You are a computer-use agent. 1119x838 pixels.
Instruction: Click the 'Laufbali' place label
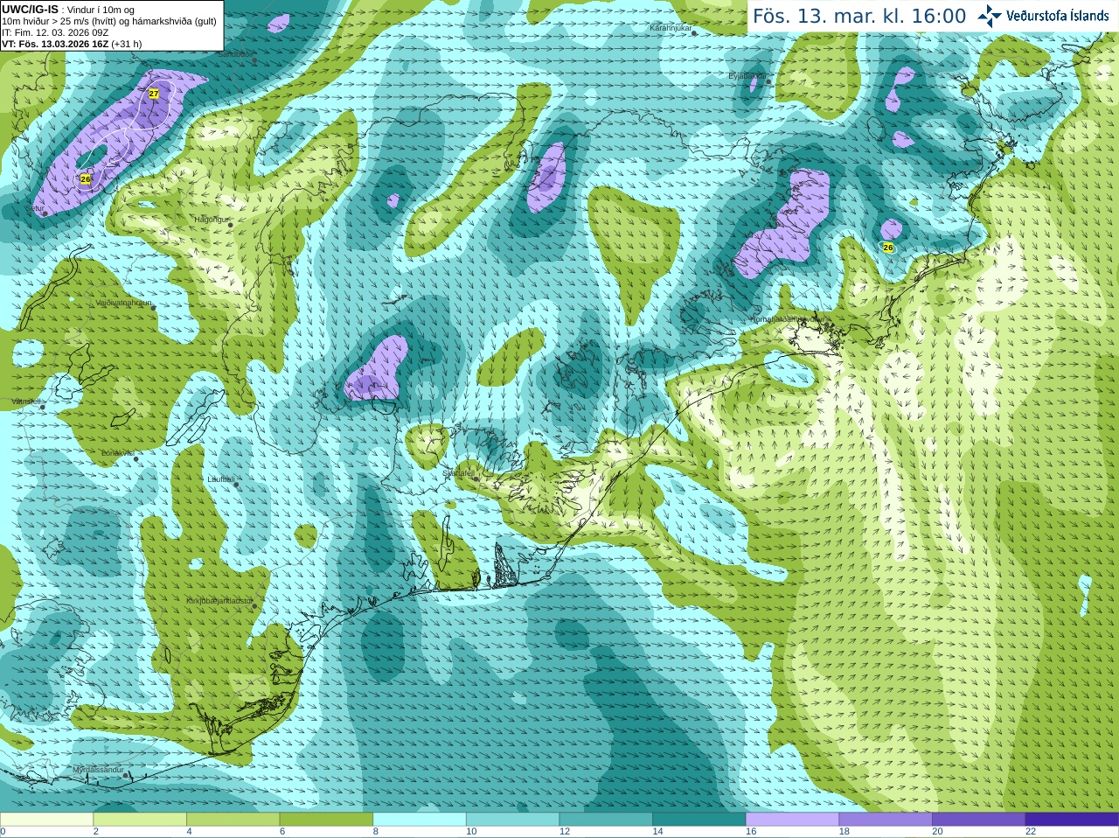click(x=220, y=479)
